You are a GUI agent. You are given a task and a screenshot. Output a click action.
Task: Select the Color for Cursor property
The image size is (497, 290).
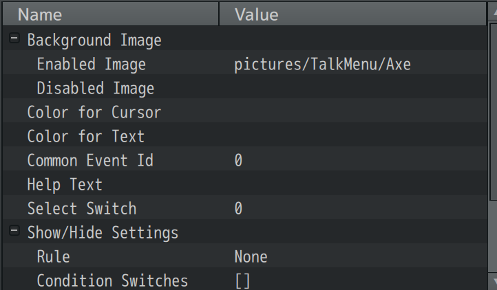pyautogui.click(x=94, y=113)
